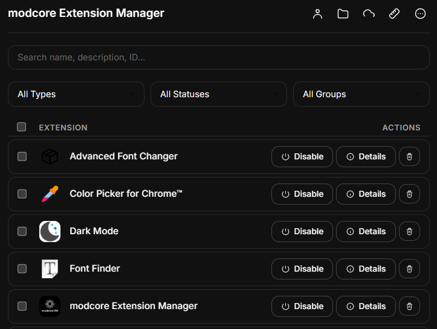
Task: Click the ruler icon in header
Action: tap(394, 14)
